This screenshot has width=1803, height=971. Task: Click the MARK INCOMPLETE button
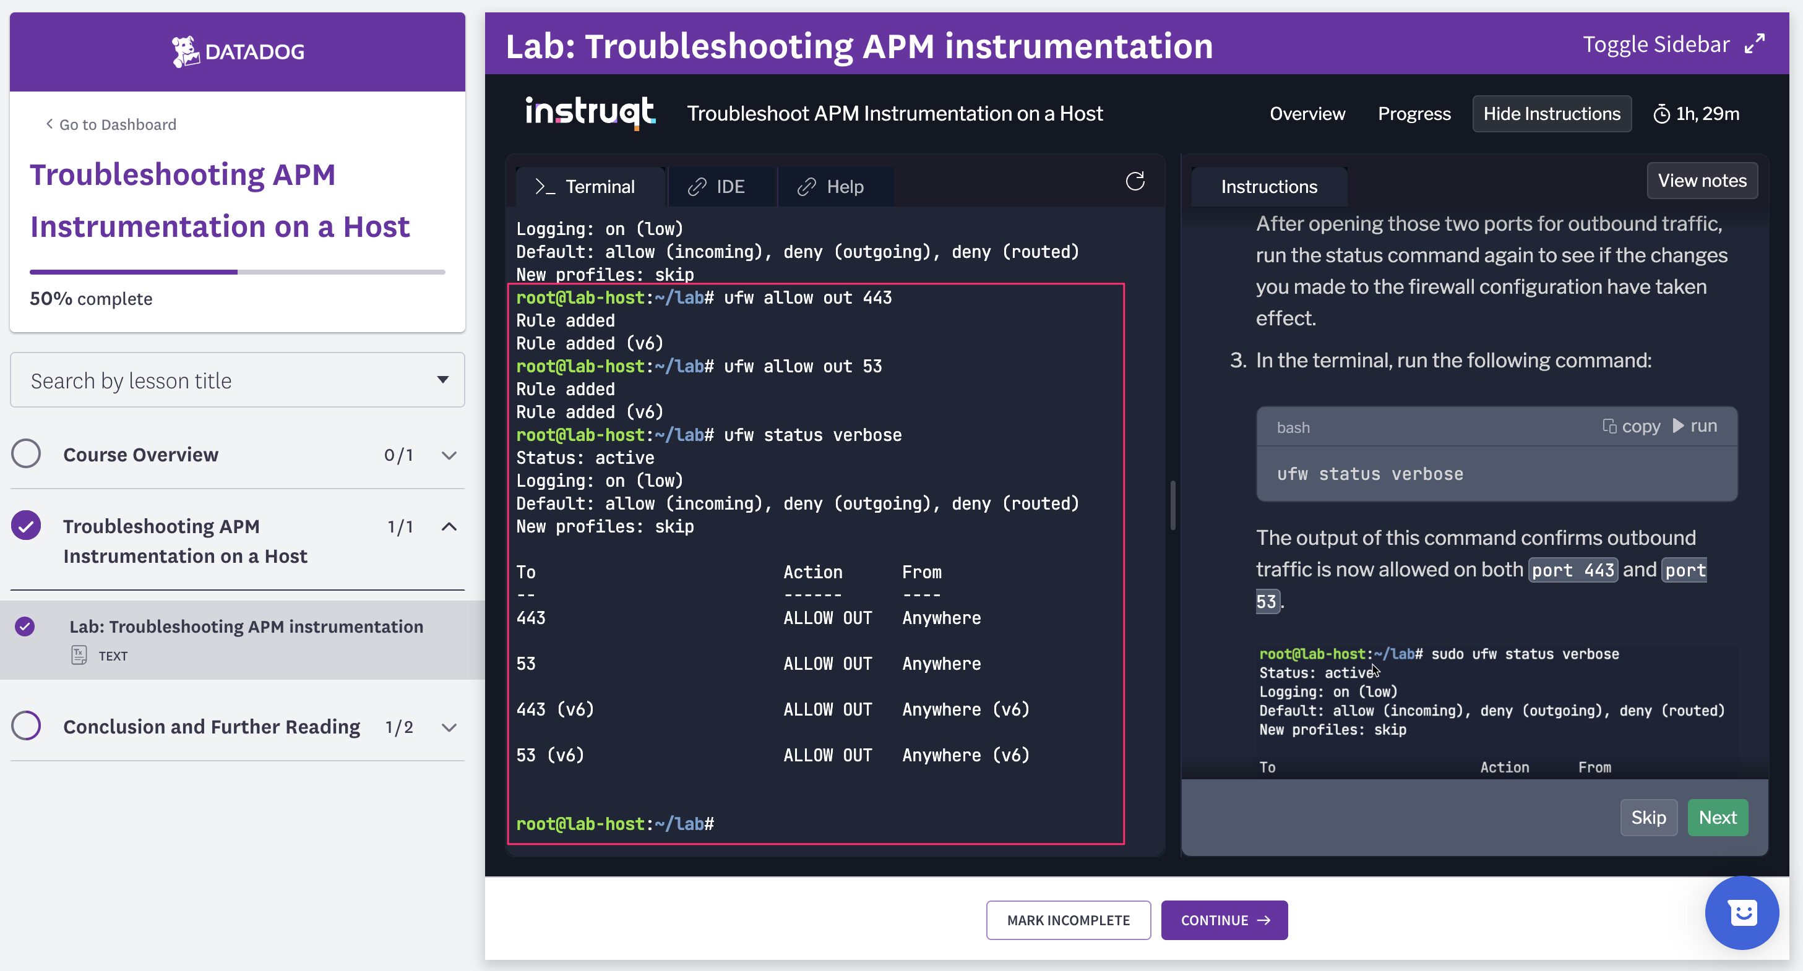click(x=1068, y=920)
